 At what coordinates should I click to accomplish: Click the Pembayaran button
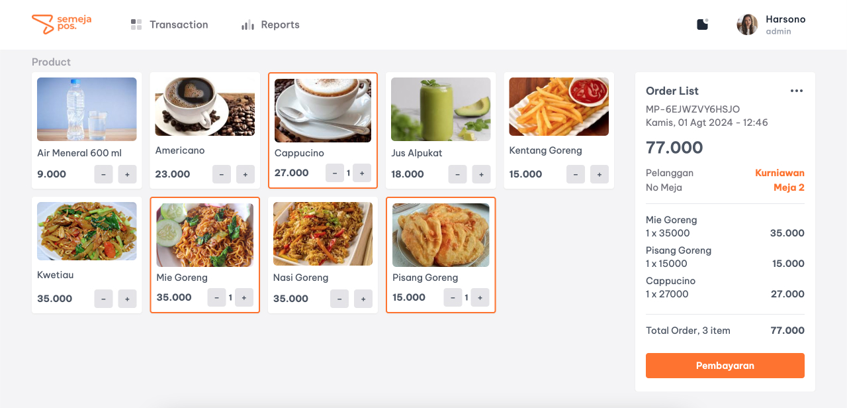(x=725, y=366)
